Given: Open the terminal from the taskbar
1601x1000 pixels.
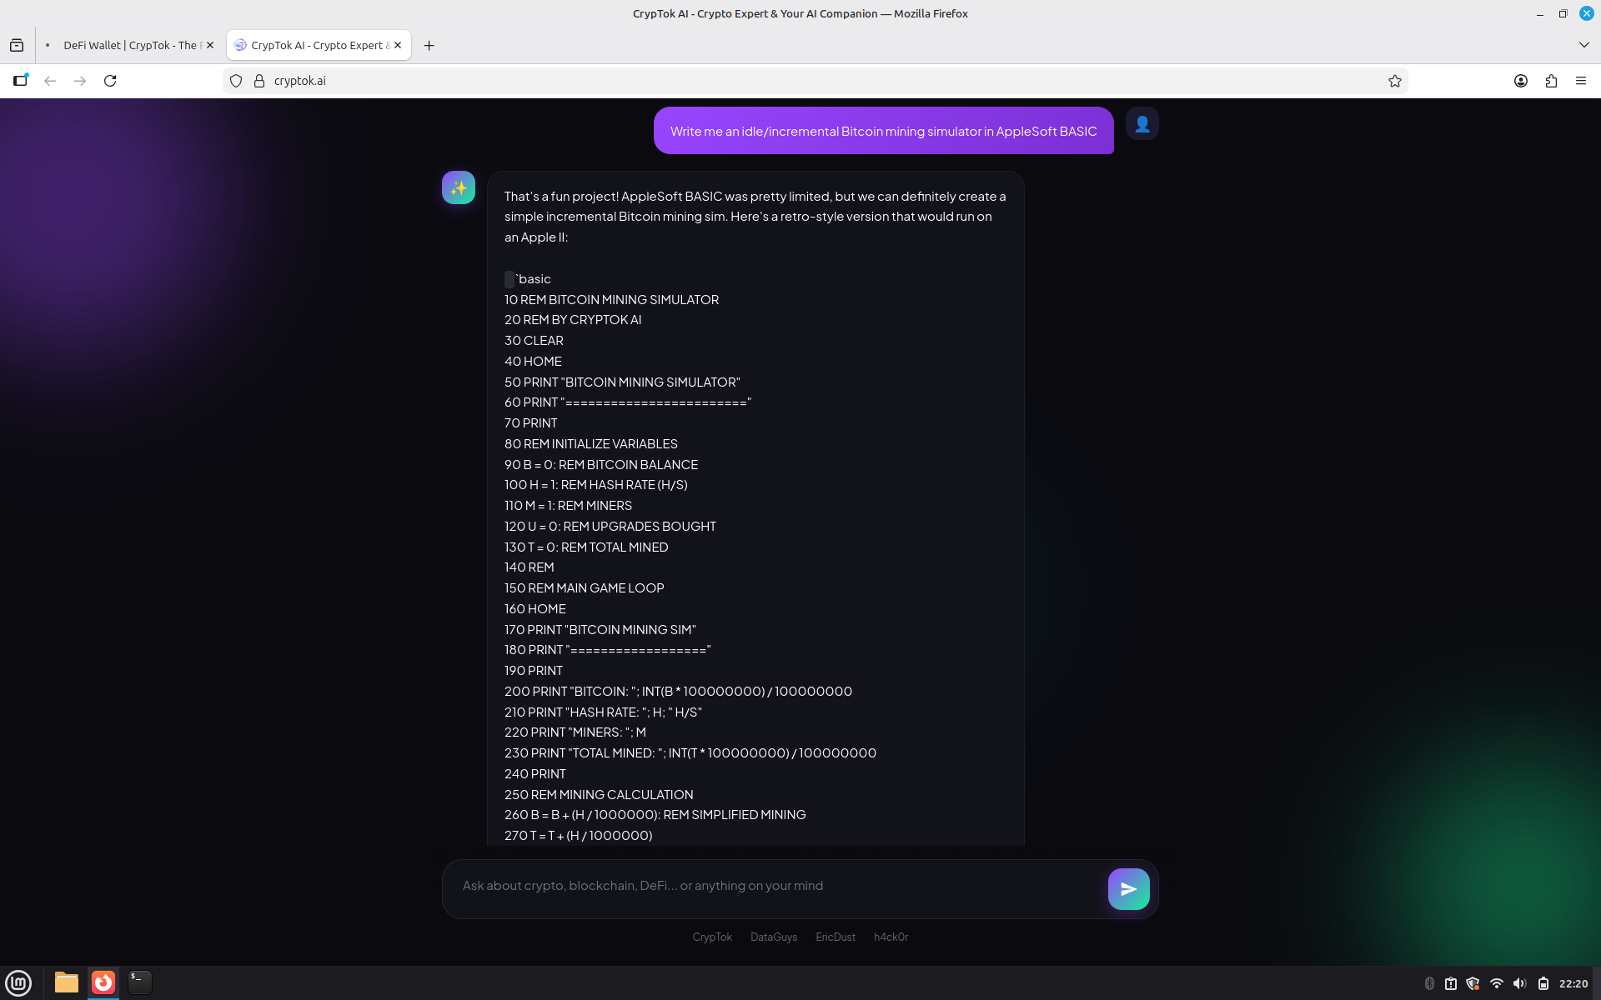Looking at the screenshot, I should [139, 982].
